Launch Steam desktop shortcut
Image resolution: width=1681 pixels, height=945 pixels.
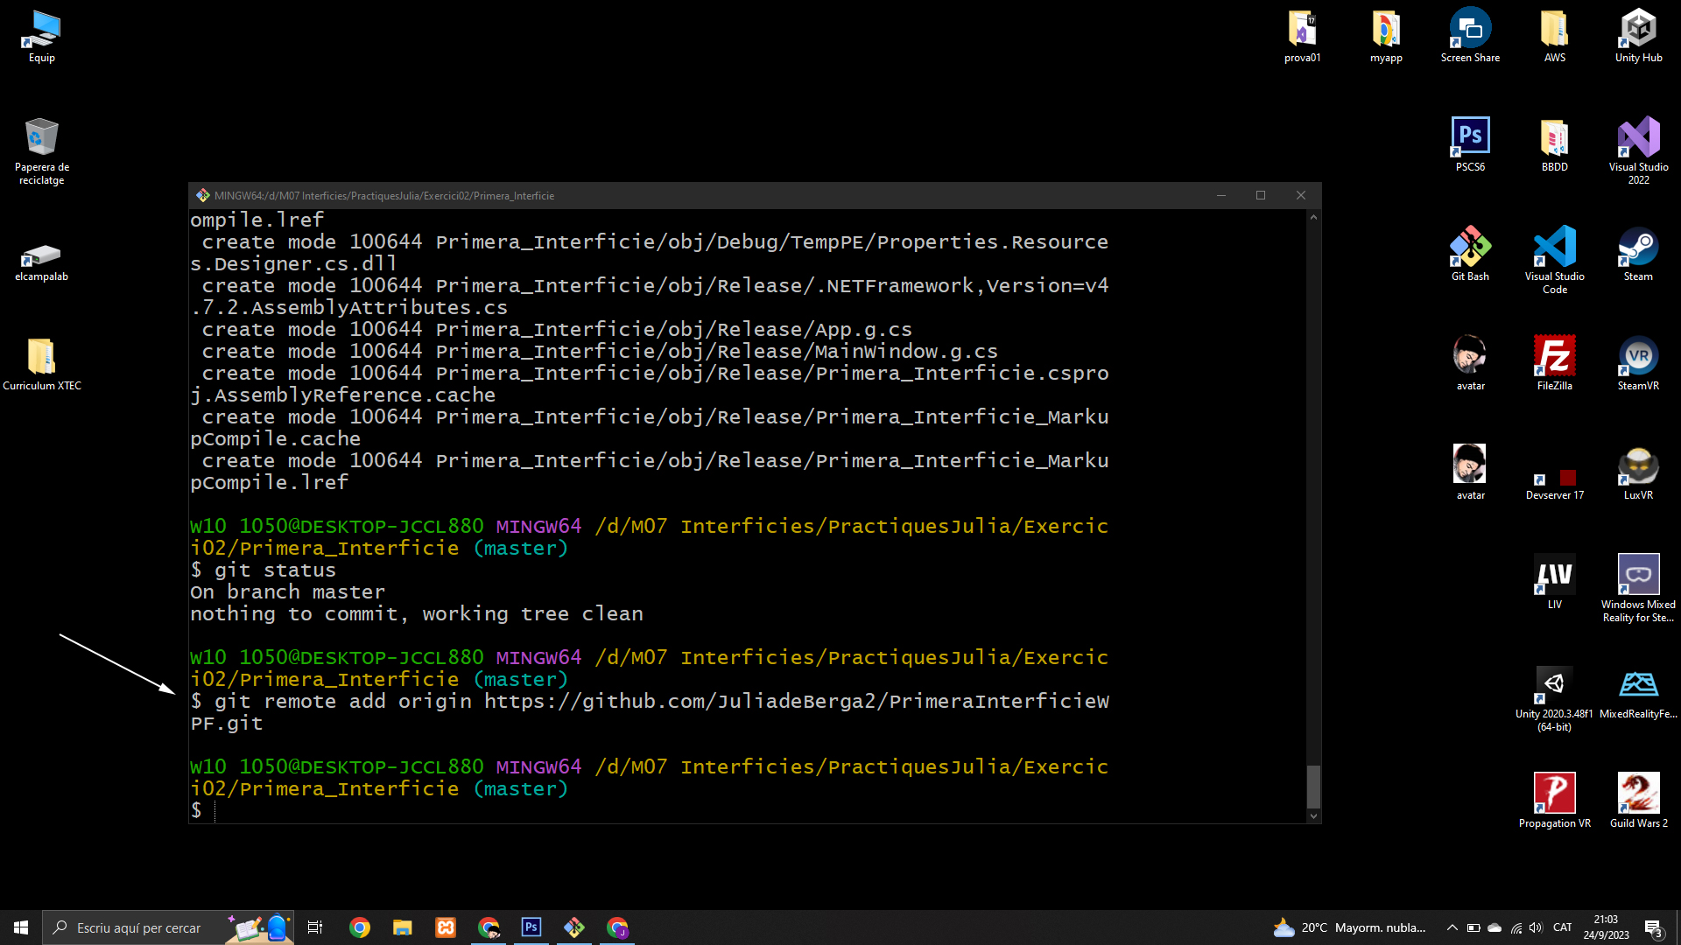tap(1638, 248)
